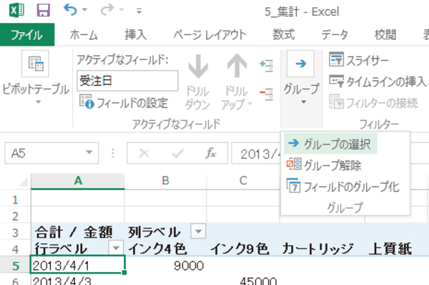This screenshot has height=285, width=429.
Task: Click the ドリルダウン arrow
Action: point(197,82)
